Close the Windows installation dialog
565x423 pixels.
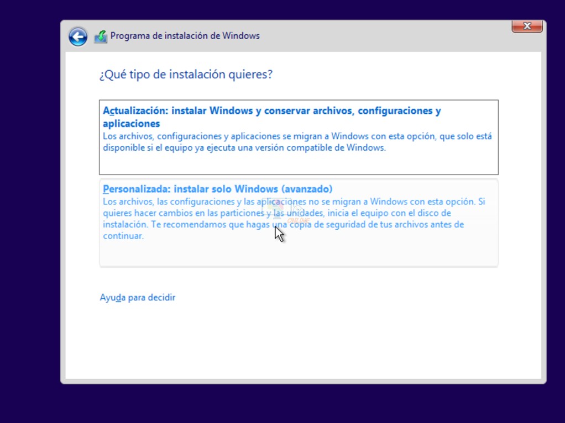527,27
